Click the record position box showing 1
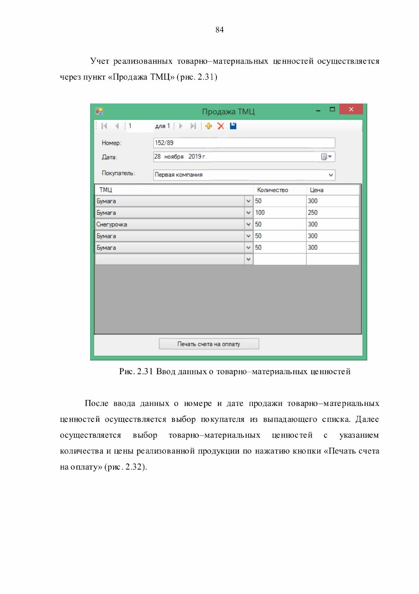 pyautogui.click(x=139, y=126)
